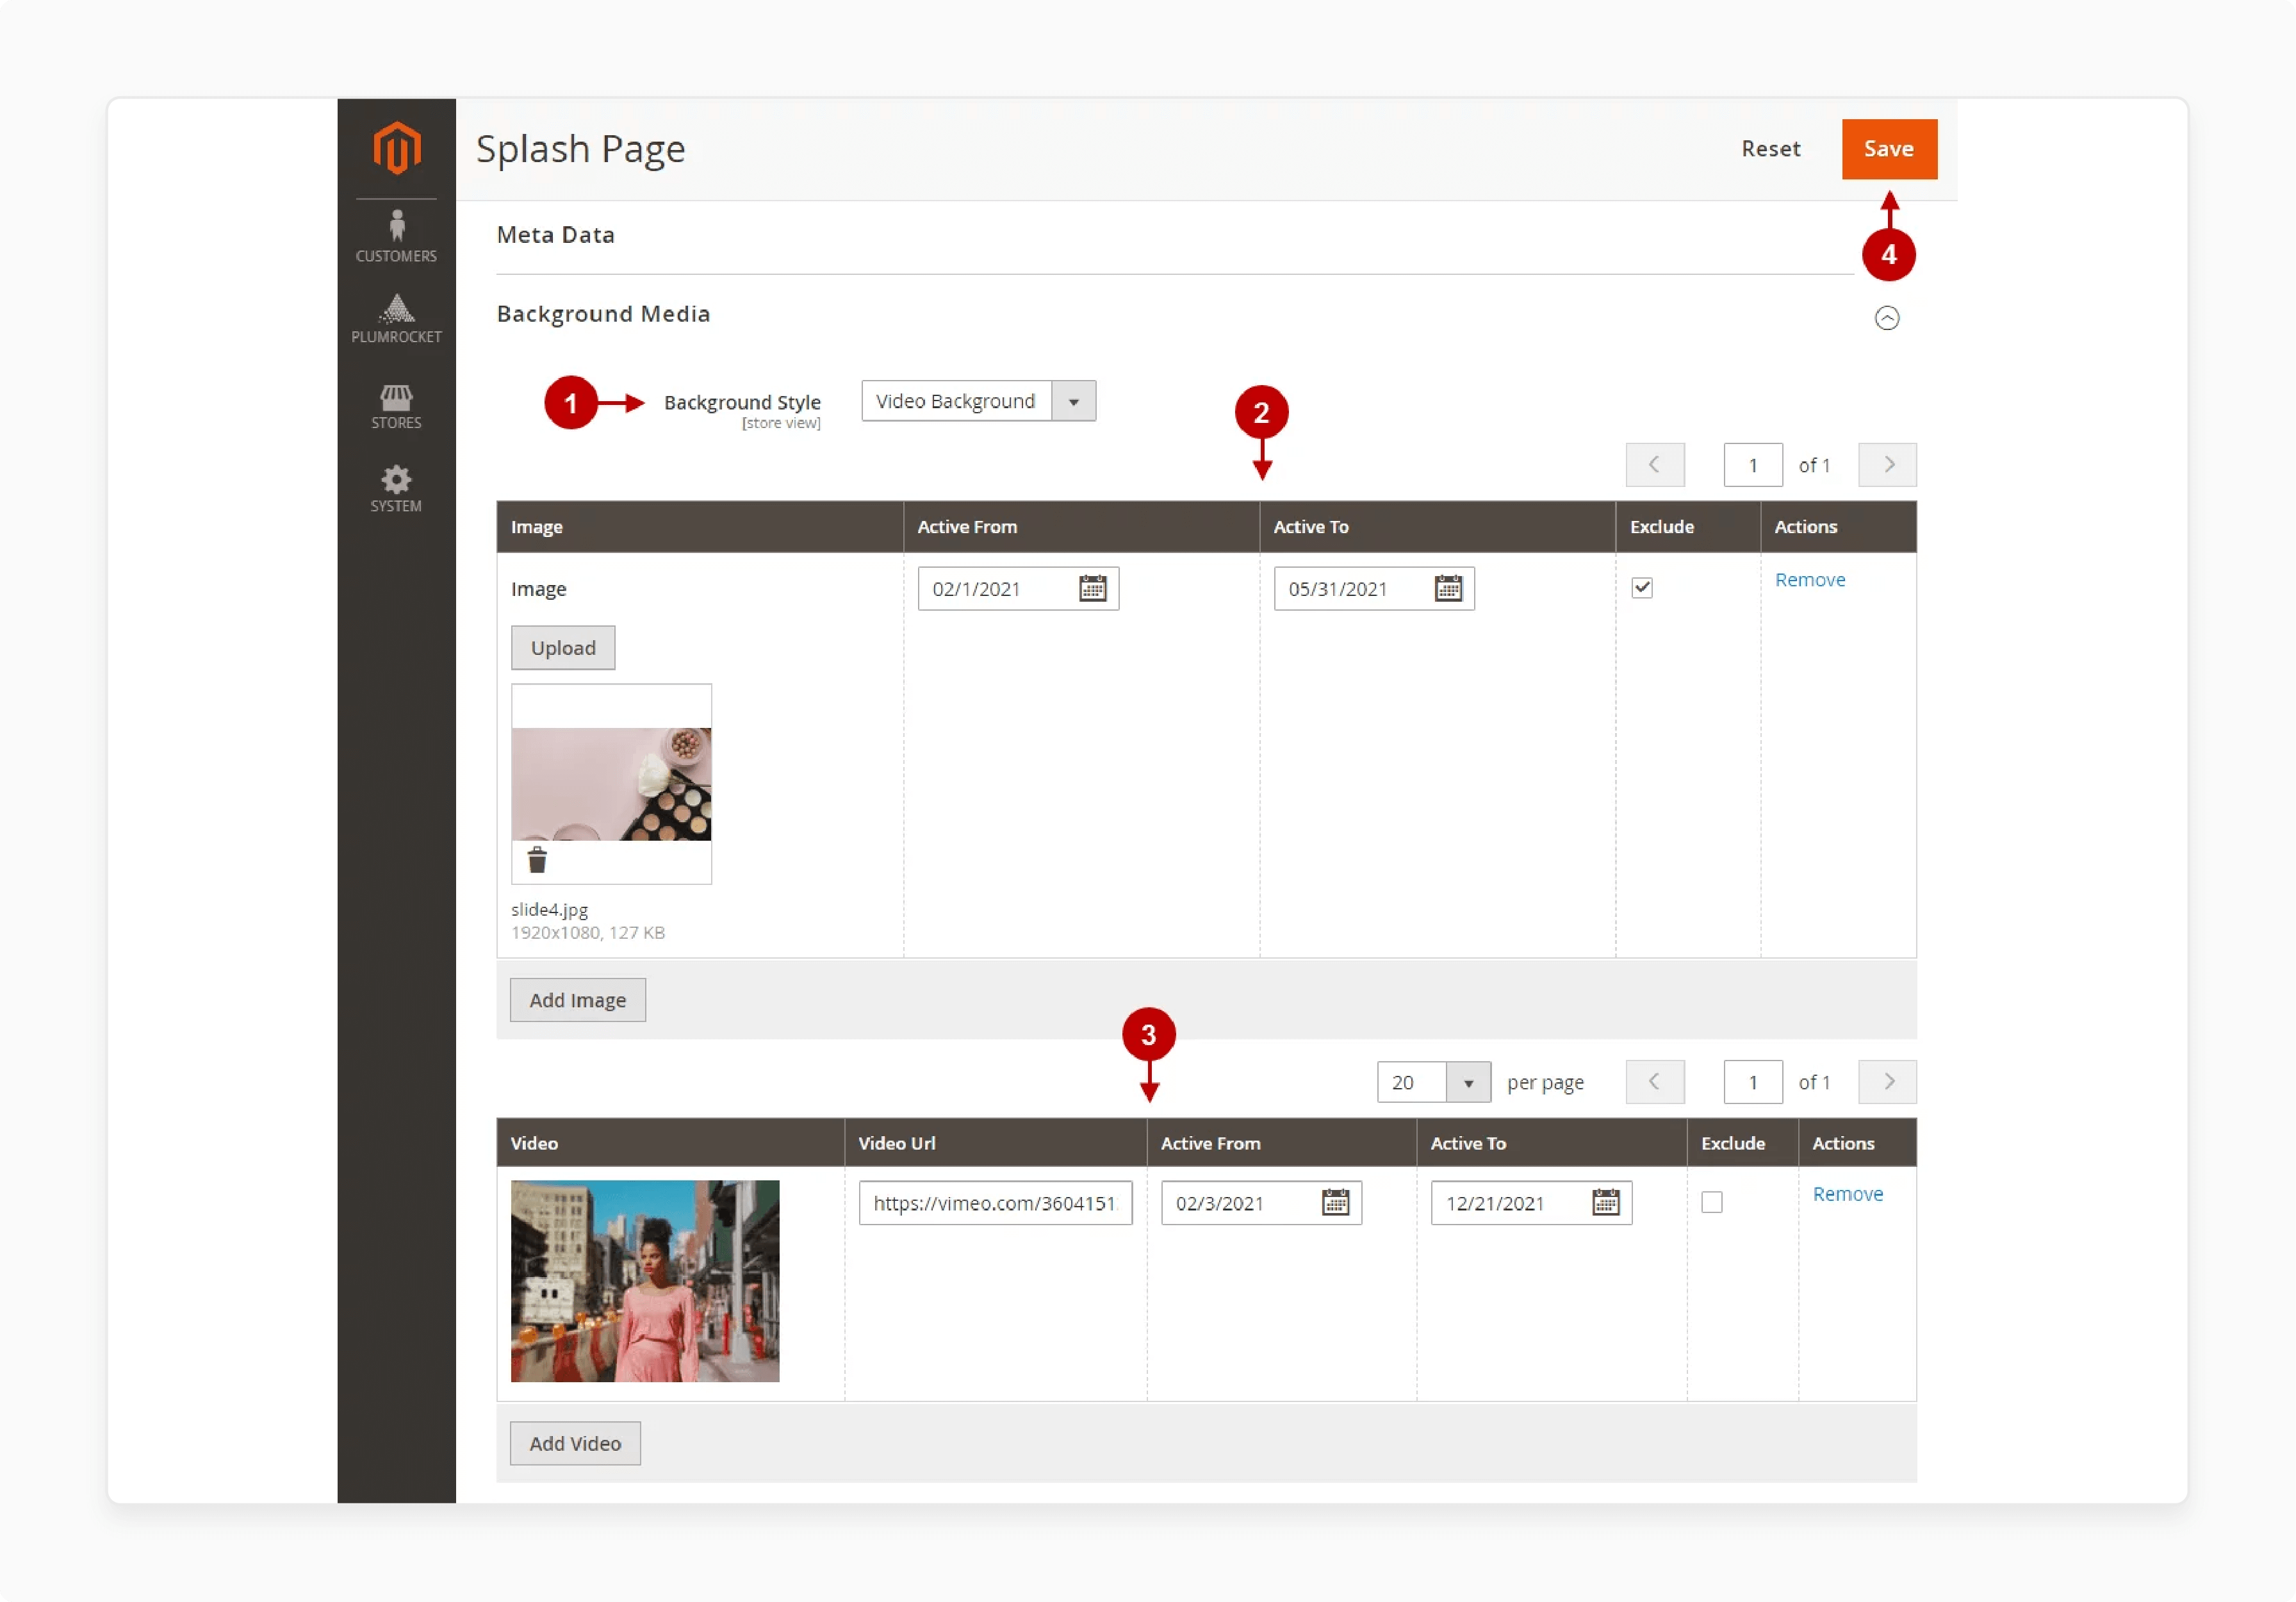Click the video Active To date field
Viewport: 2296px width, 1602px height.
[1531, 1203]
